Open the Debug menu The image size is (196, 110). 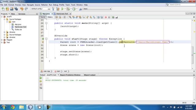pyautogui.click(x=56, y=5)
